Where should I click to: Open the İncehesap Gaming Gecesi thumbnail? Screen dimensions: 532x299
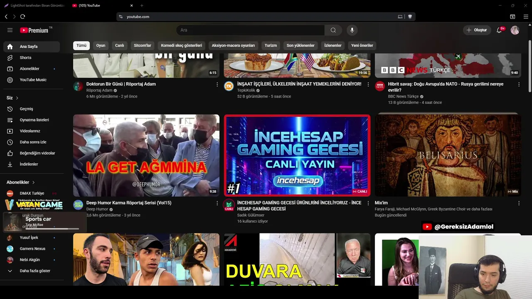click(x=297, y=155)
